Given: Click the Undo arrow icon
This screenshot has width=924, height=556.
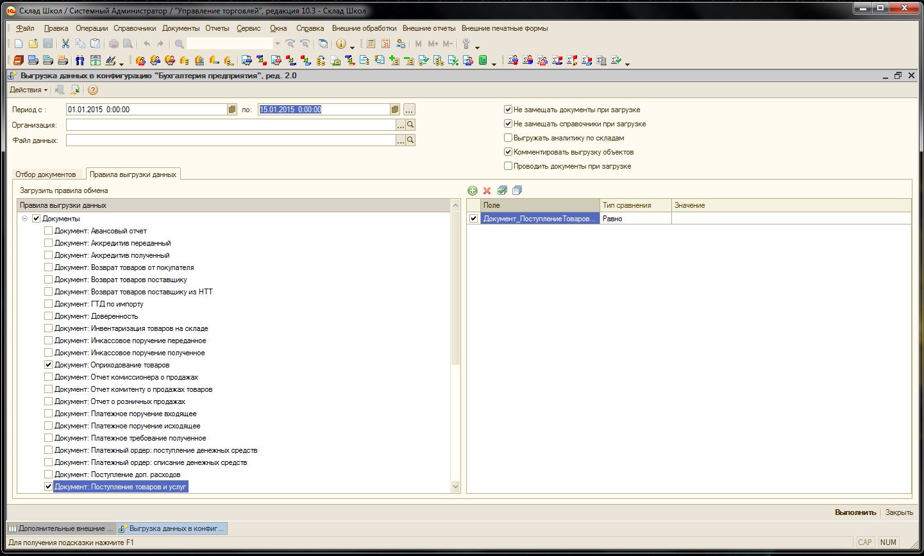Looking at the screenshot, I should click(147, 44).
